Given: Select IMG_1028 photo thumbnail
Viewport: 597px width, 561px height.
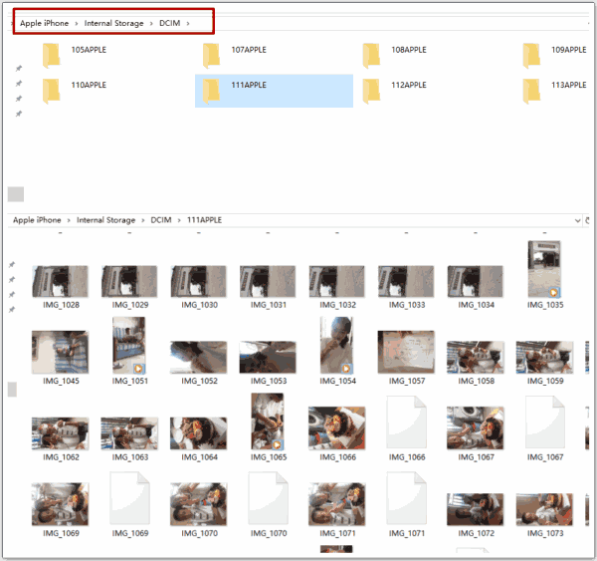Looking at the screenshot, I should pos(60,281).
